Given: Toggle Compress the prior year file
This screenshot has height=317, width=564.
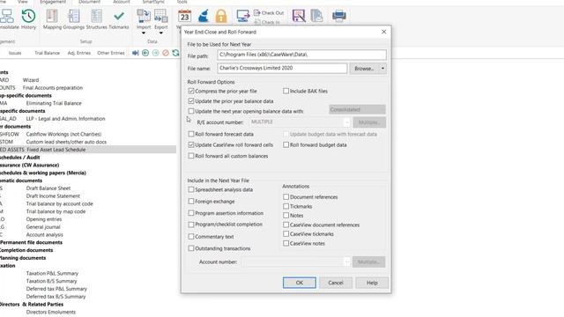Looking at the screenshot, I should tap(191, 92).
